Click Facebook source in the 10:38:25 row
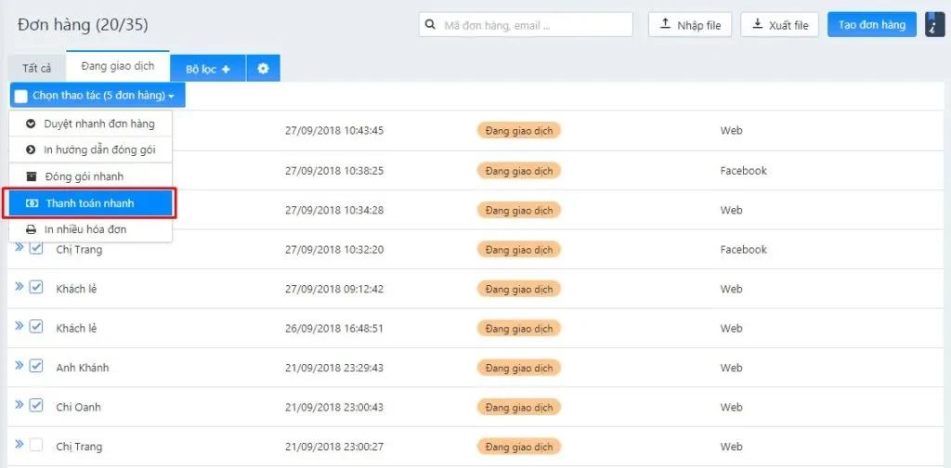The image size is (951, 468). click(x=744, y=170)
